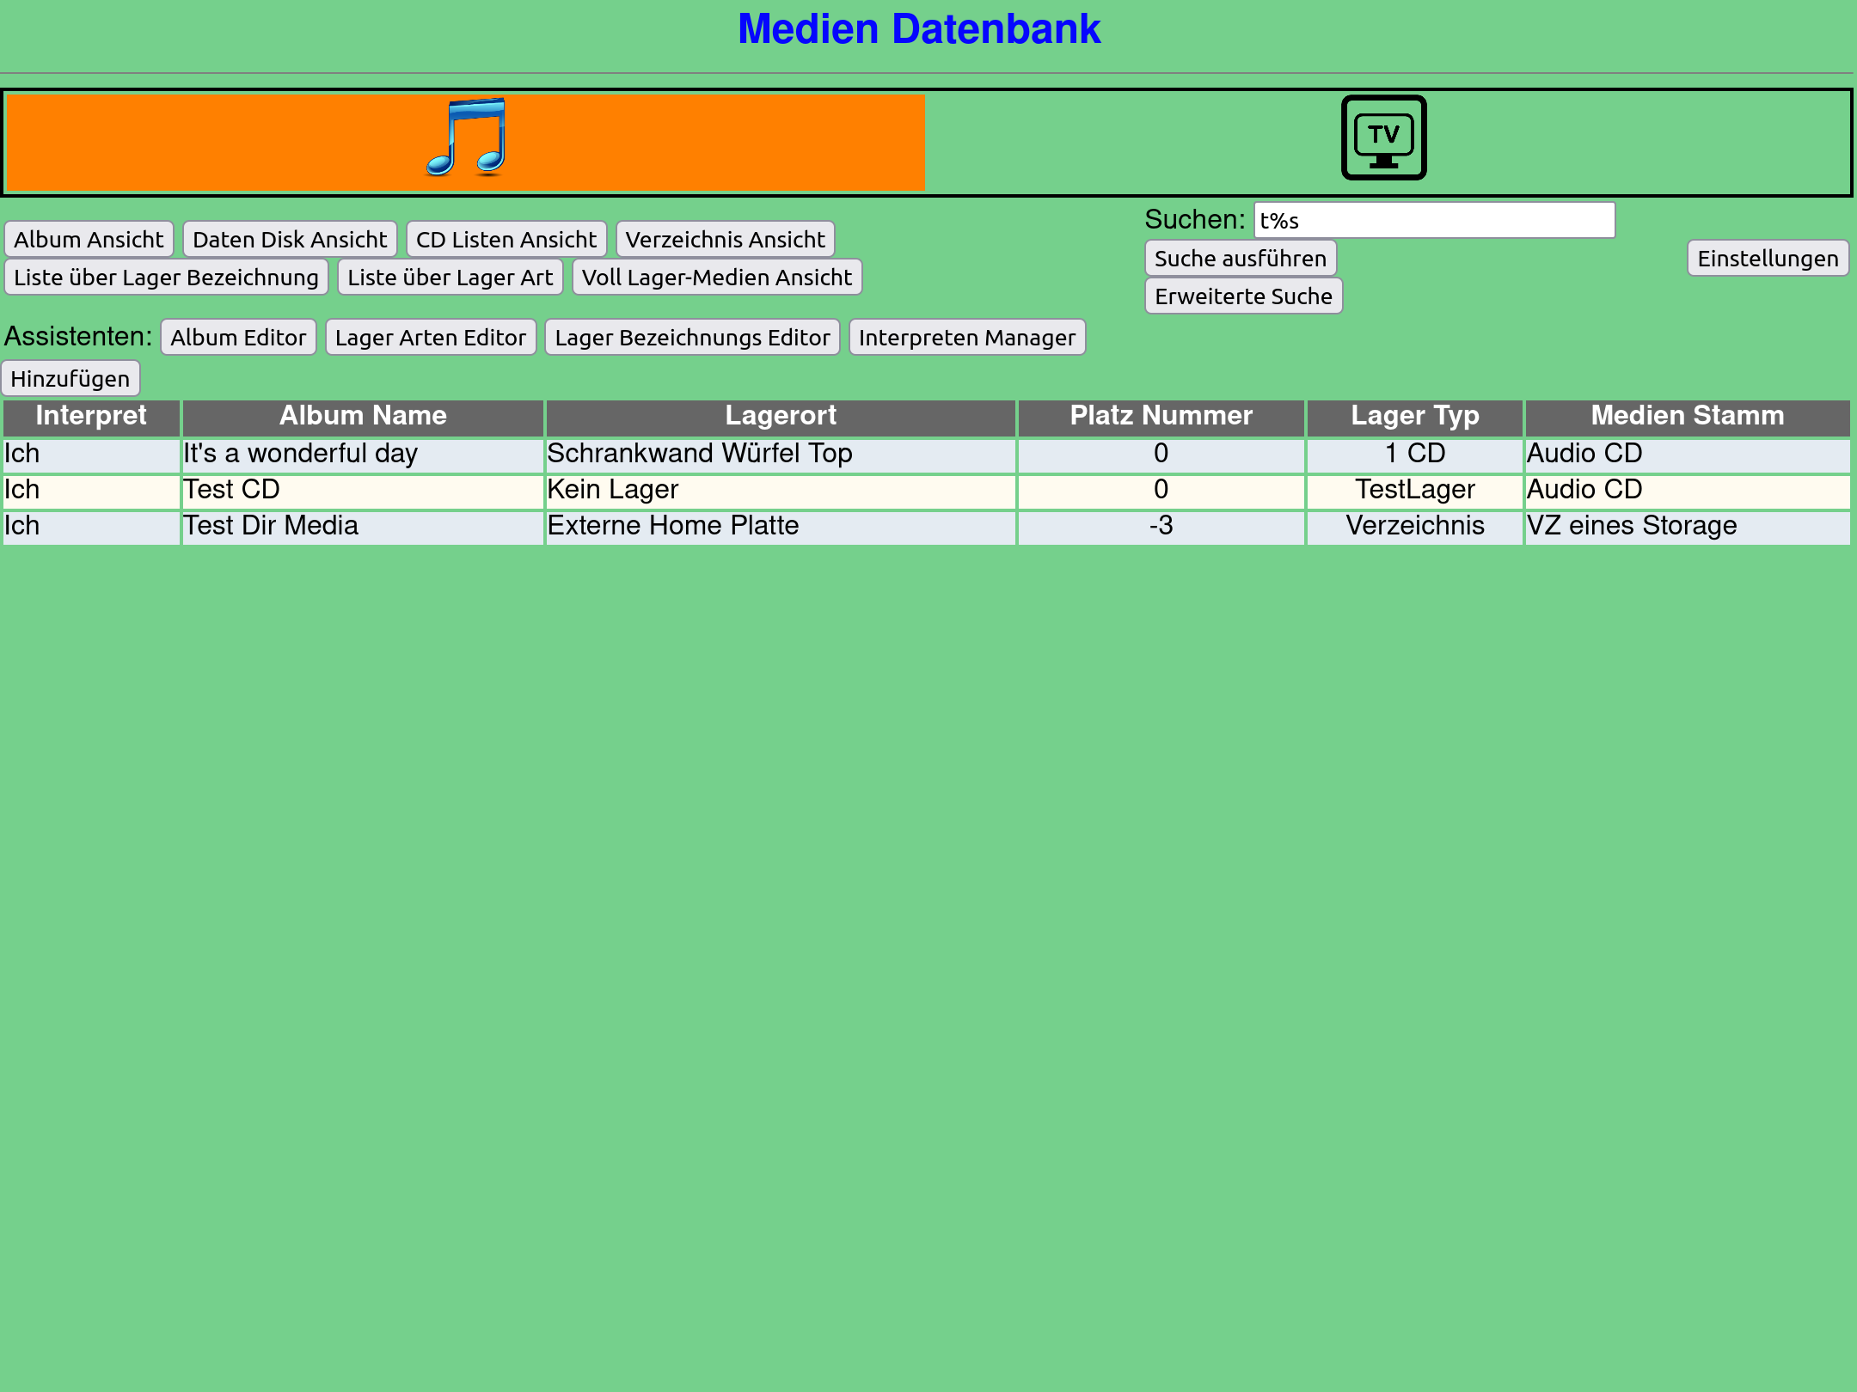Click the Platz Nummer column header
Viewport: 1857px width, 1392px height.
tap(1161, 417)
